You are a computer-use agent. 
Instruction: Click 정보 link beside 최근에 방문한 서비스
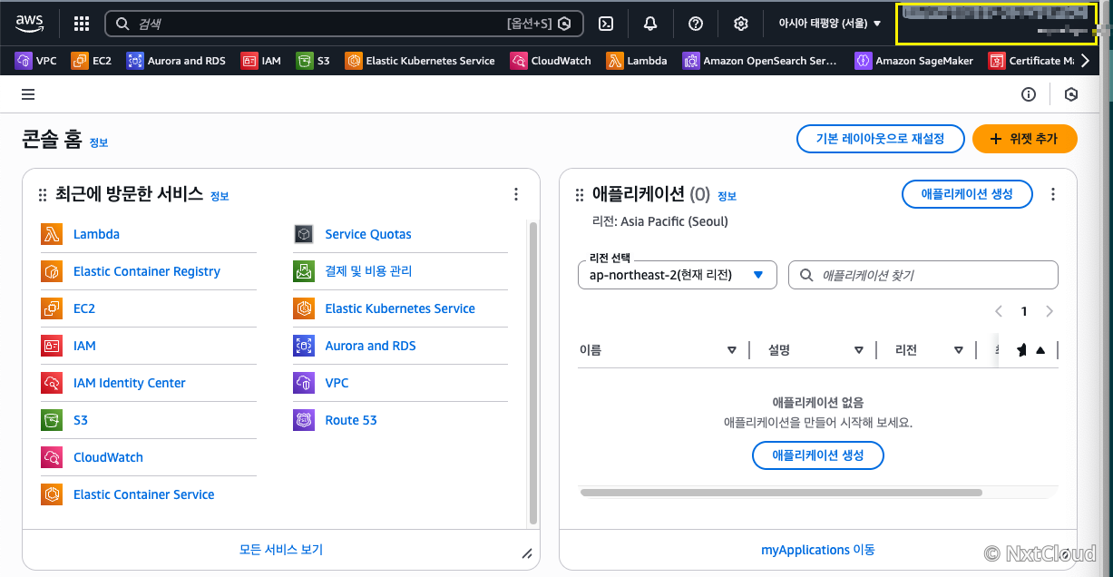pyautogui.click(x=220, y=196)
